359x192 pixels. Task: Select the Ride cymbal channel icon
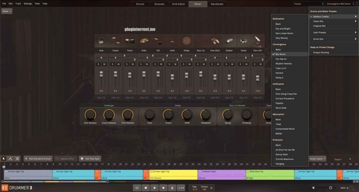(x=144, y=41)
